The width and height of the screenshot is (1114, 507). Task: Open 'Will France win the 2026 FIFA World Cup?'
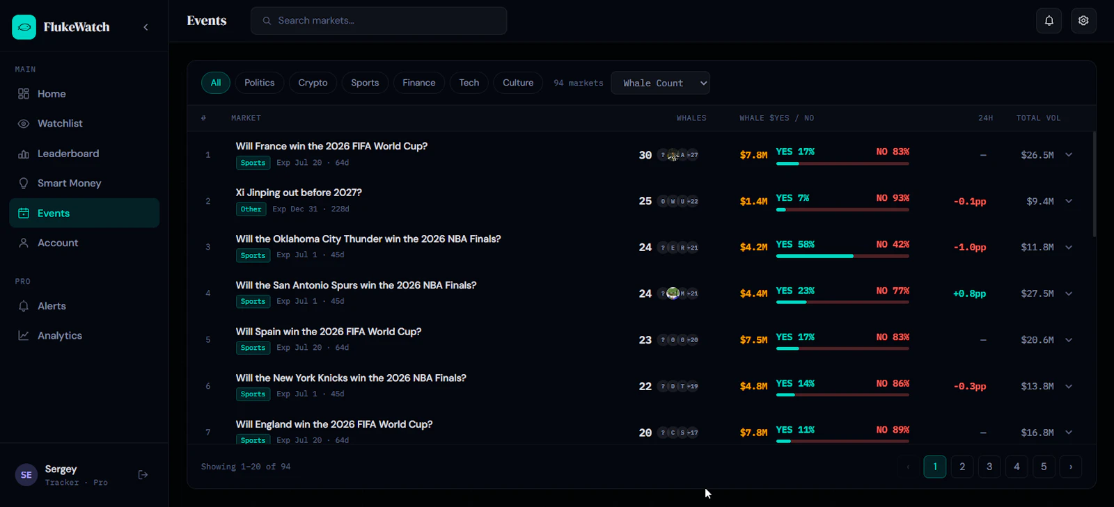pyautogui.click(x=331, y=146)
